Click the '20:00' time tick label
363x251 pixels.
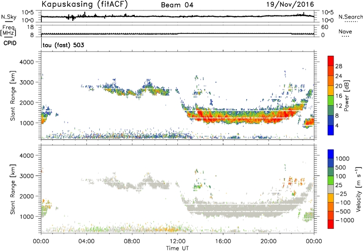pos(269,241)
